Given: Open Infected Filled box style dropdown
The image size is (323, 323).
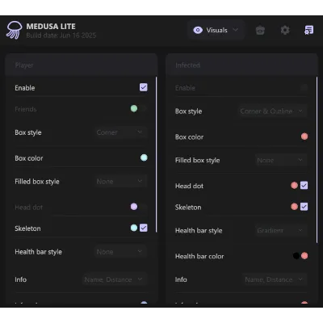Looking at the screenshot, I should 281,161.
